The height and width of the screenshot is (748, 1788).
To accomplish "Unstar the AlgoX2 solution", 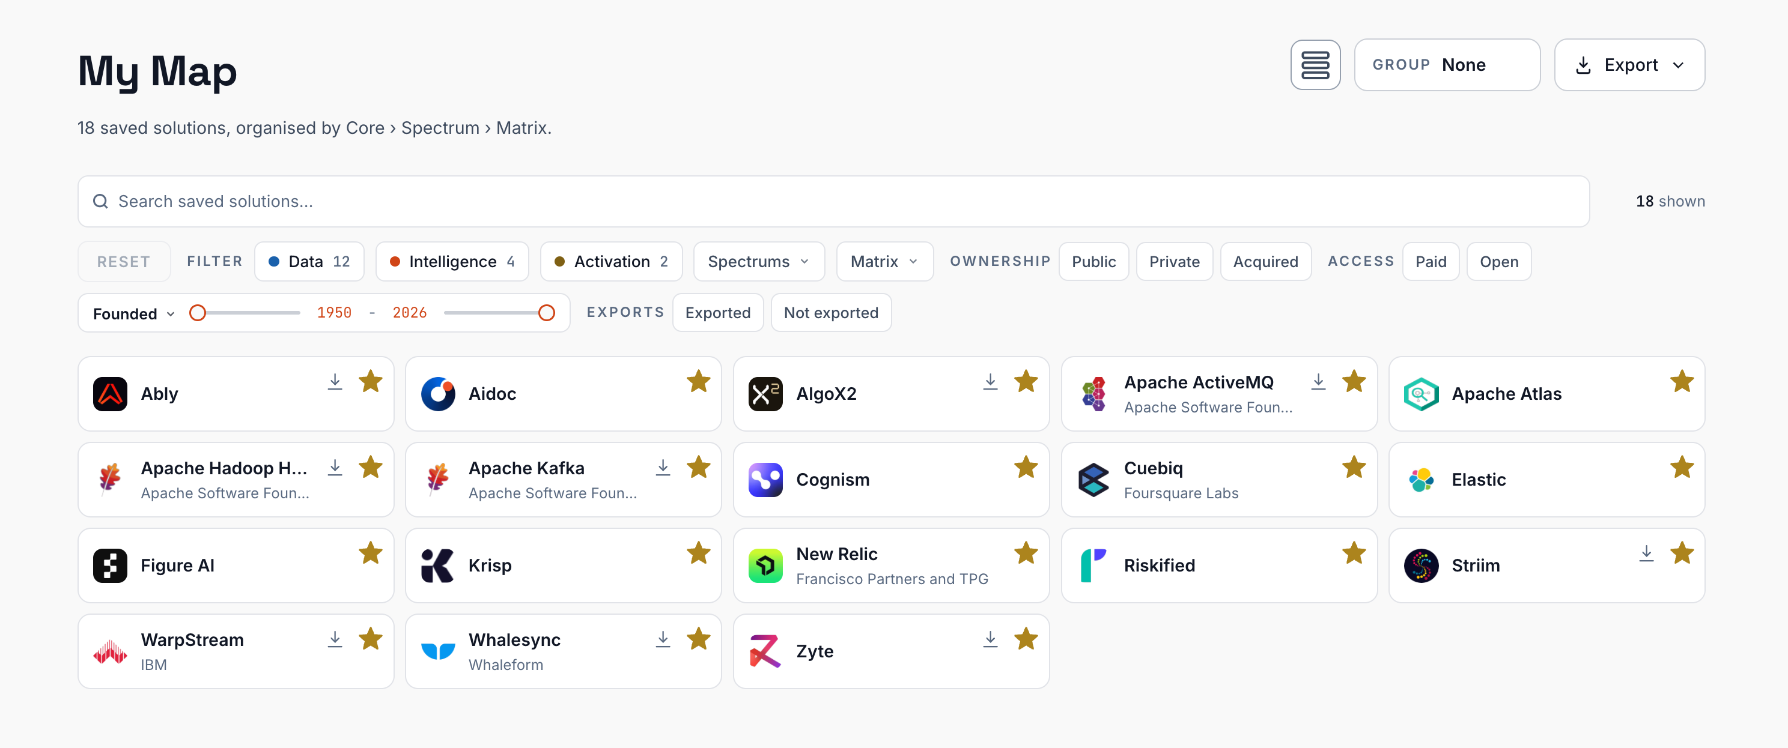I will (x=1026, y=382).
